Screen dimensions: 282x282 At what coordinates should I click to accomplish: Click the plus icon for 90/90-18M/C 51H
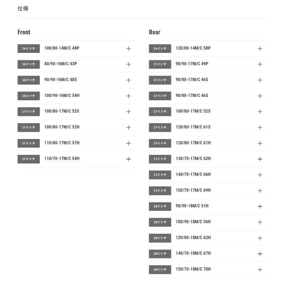pos(260,207)
